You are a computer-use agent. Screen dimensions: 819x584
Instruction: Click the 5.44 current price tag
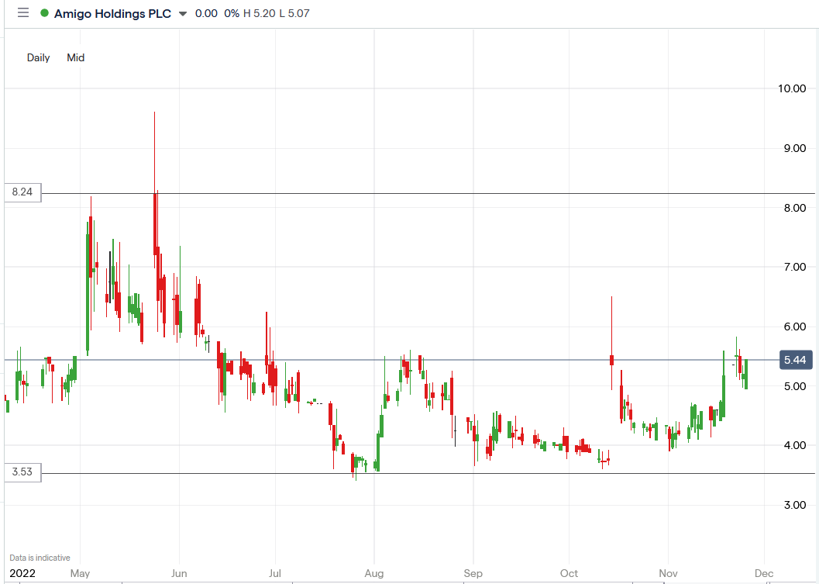point(796,360)
